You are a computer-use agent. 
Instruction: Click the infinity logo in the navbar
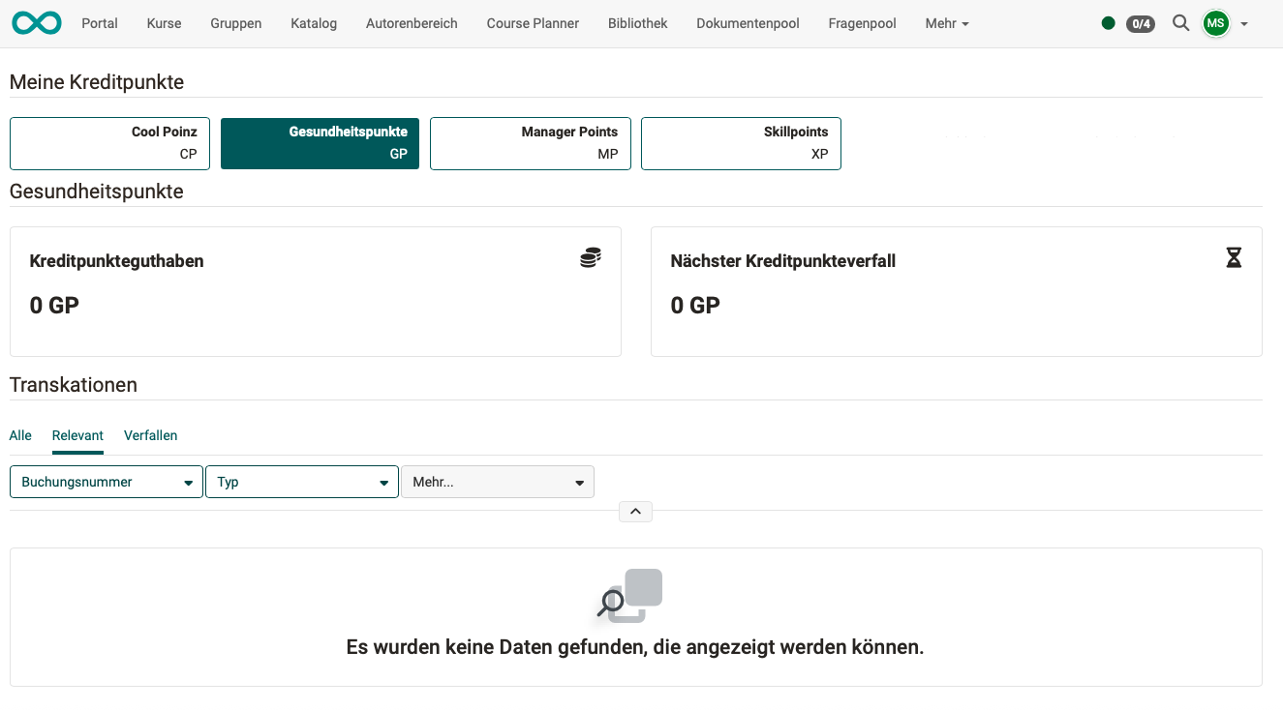[36, 22]
